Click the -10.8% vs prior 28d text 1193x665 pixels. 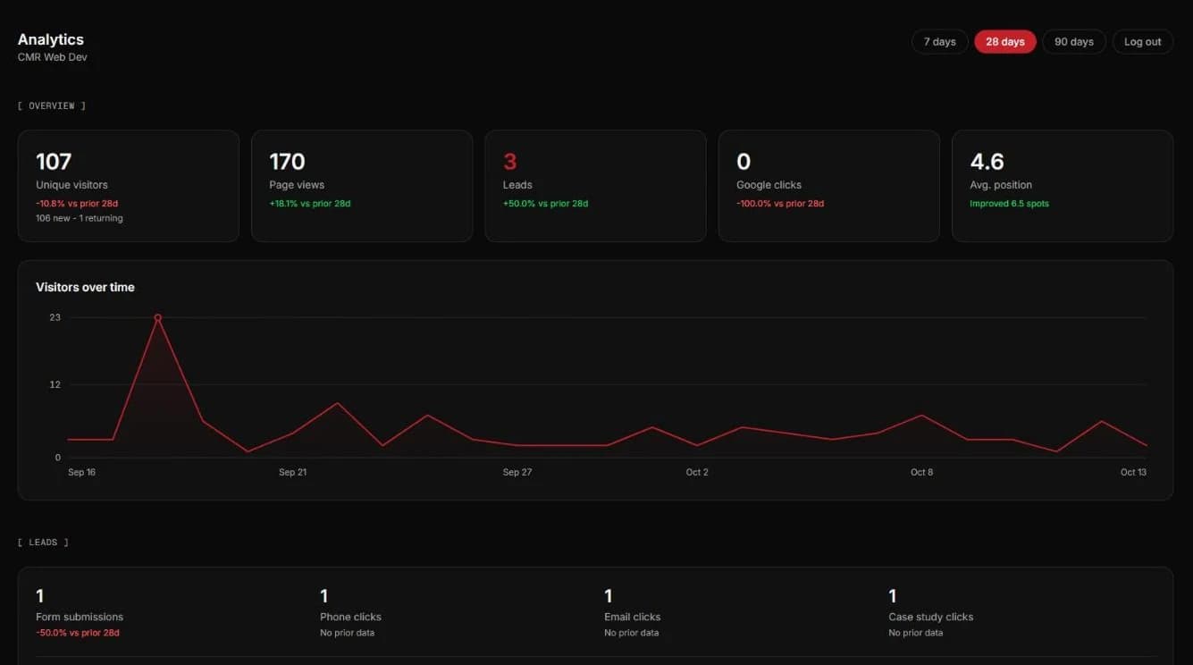[x=77, y=204]
